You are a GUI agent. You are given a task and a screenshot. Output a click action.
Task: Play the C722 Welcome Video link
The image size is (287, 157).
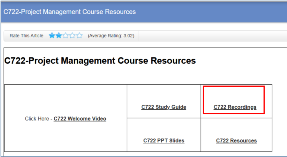click(x=80, y=119)
